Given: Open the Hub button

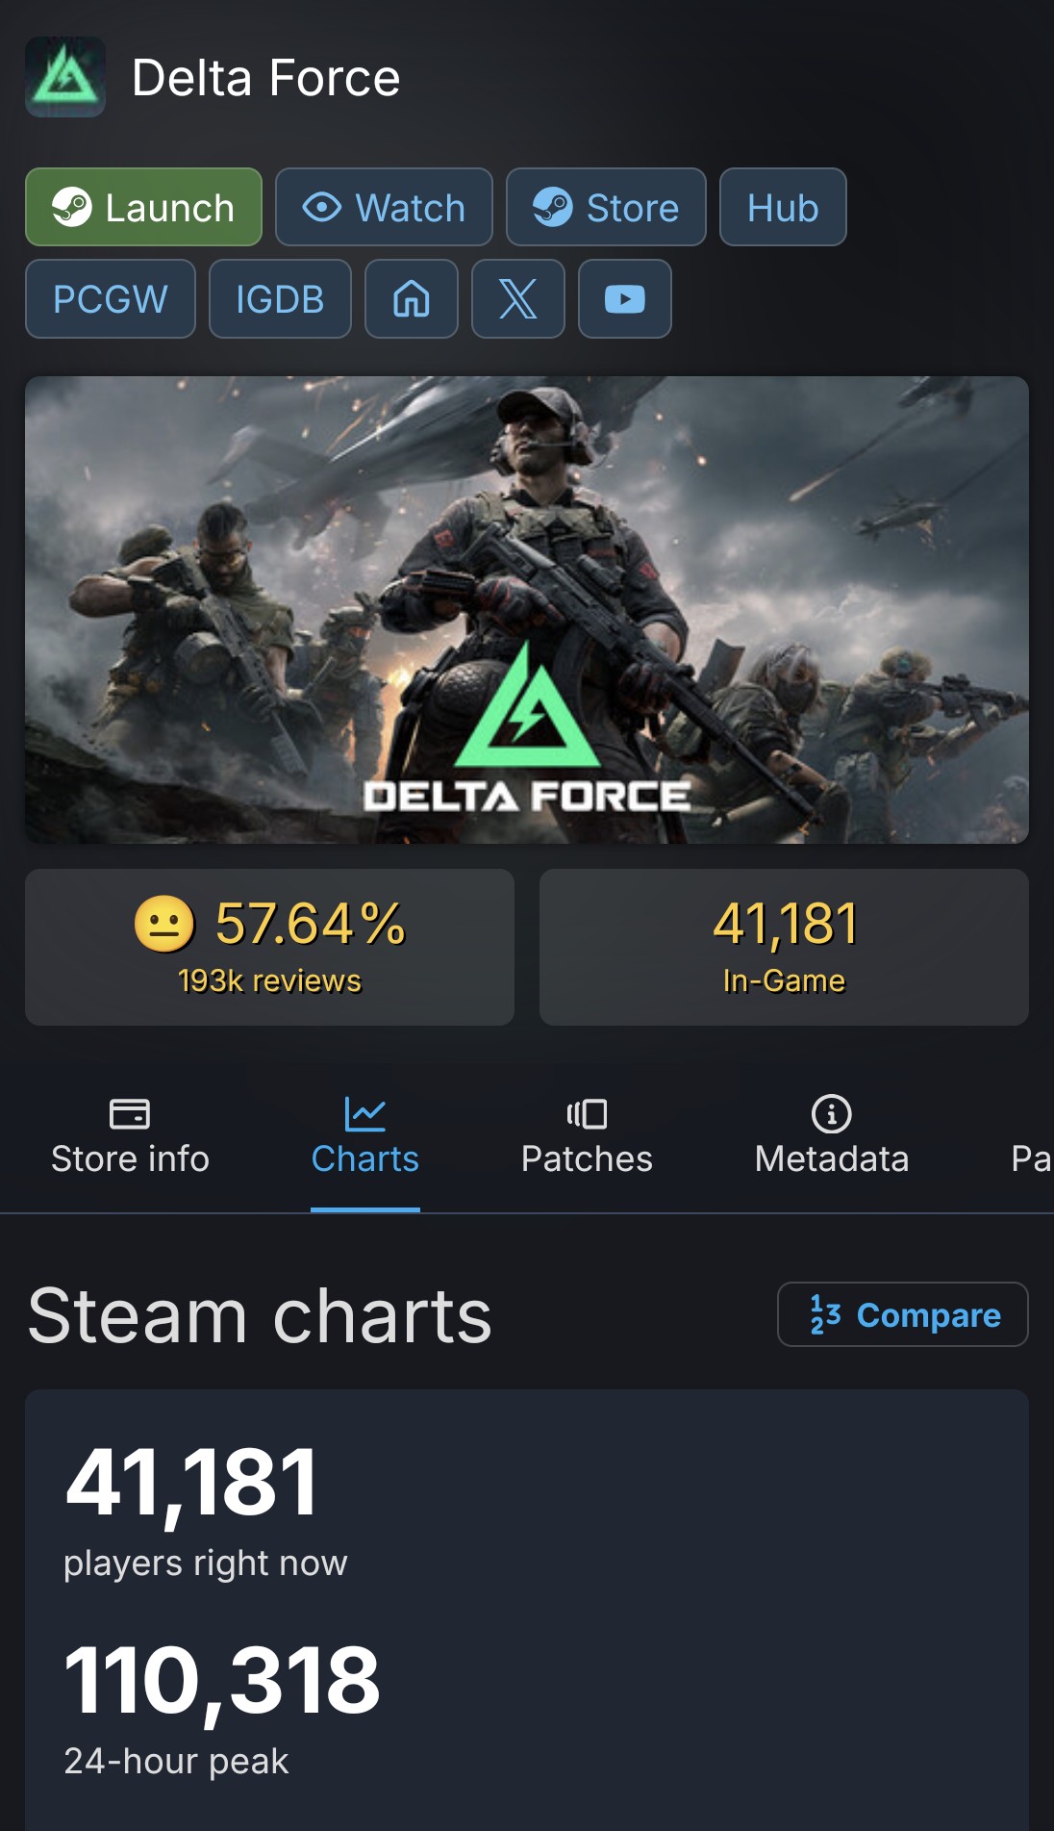Looking at the screenshot, I should pos(783,207).
